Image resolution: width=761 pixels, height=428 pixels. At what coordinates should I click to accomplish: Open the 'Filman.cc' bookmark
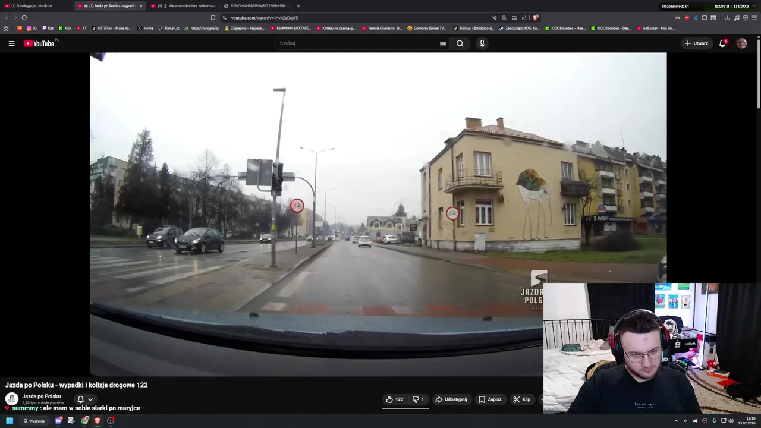coord(169,28)
